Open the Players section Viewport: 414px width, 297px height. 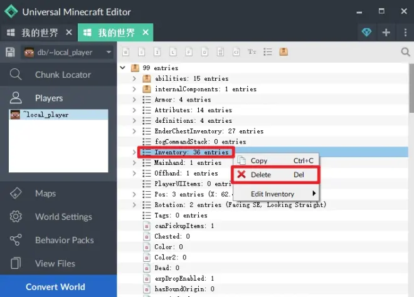coord(58,98)
